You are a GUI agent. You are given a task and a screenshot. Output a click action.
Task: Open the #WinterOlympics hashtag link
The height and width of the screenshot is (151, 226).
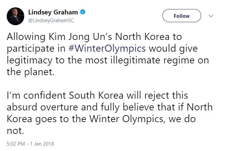(x=107, y=48)
